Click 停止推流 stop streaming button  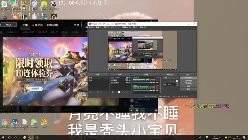pos(188,78)
